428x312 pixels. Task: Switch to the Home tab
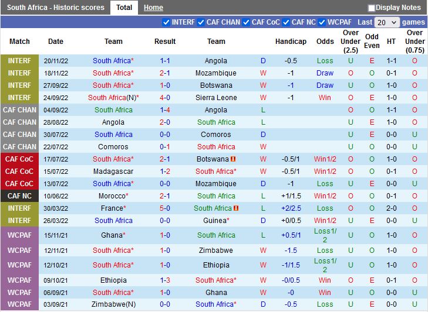coord(153,8)
